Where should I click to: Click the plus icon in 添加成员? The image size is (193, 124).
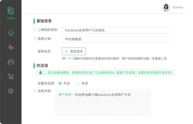pyautogui.click(x=66, y=51)
